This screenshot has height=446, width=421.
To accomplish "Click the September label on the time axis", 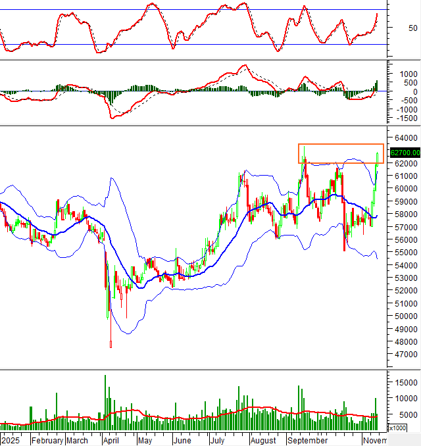I will tap(308, 441).
